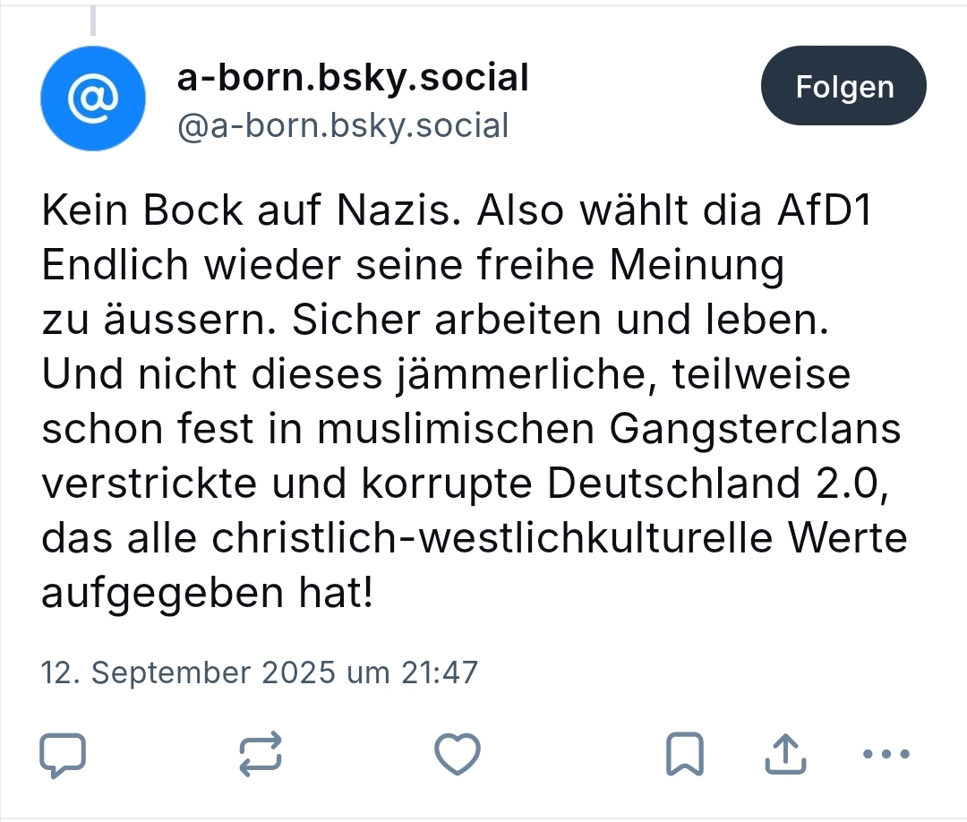This screenshot has height=822, width=967.
Task: Click the text "Endlich wieder seine freihe Meinung"
Action: click(413, 265)
